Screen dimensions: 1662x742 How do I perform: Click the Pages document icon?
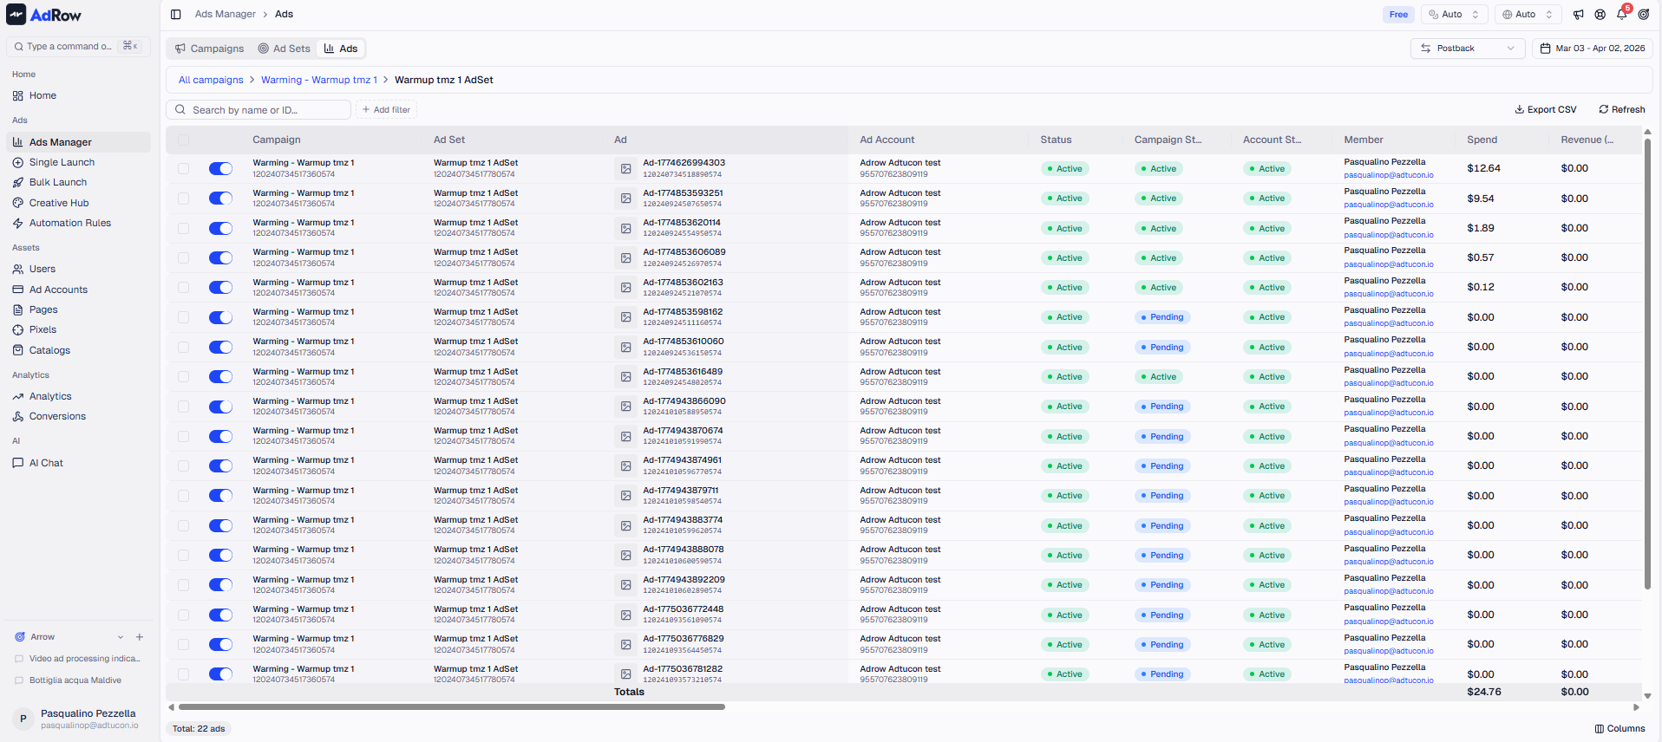pyautogui.click(x=18, y=309)
